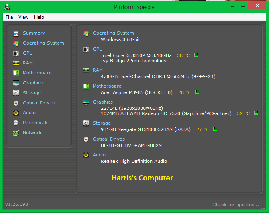Open the Motherboard heading link in summary
The height and width of the screenshot is (213, 269).
pyautogui.click(x=107, y=86)
